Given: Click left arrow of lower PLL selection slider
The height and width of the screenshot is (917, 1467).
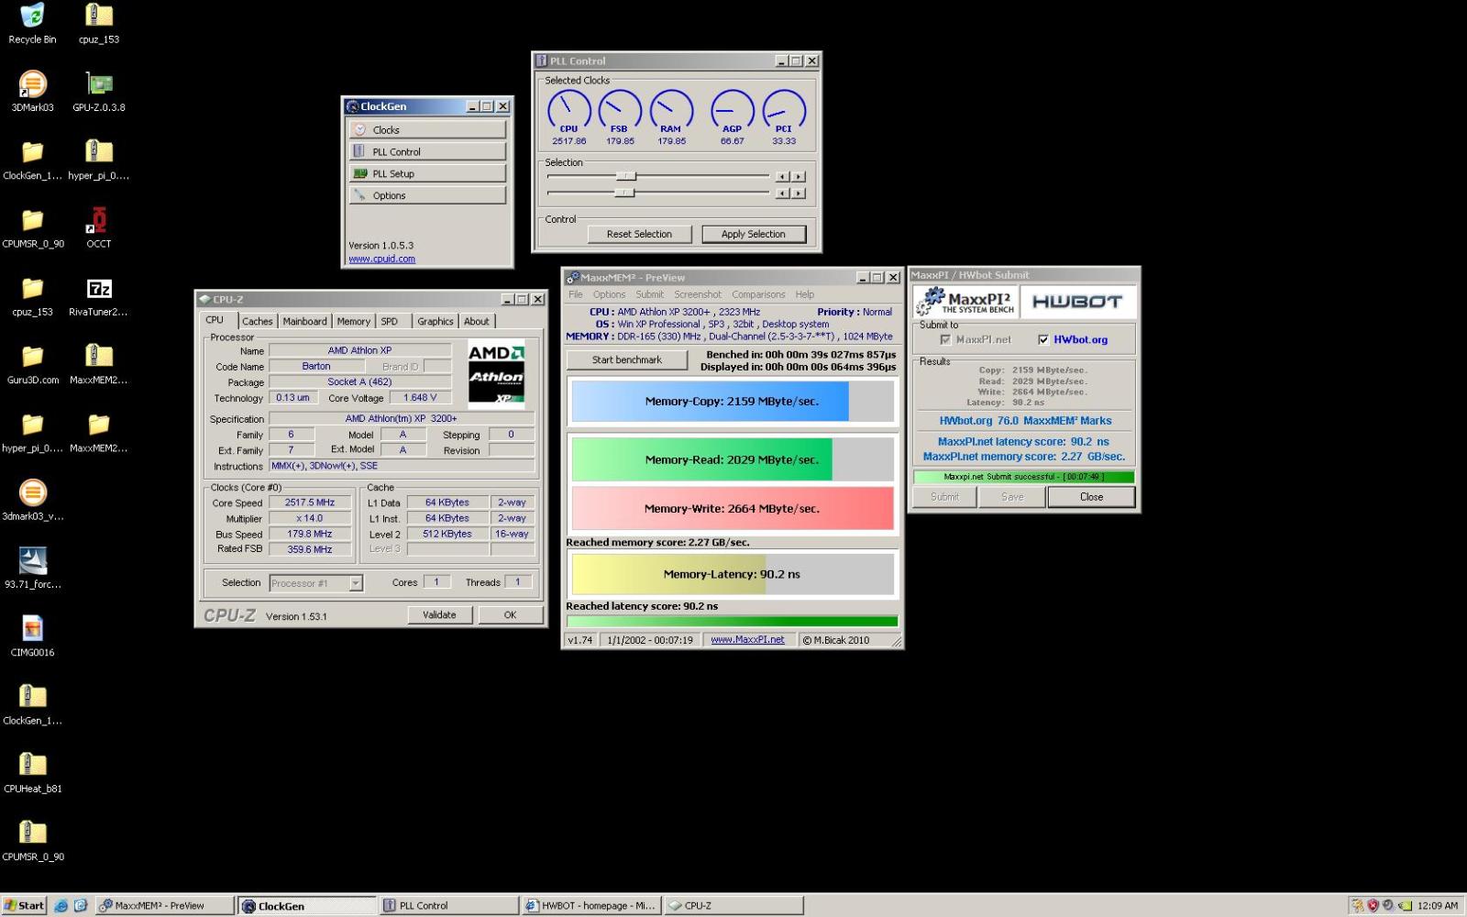Looking at the screenshot, I should [782, 193].
